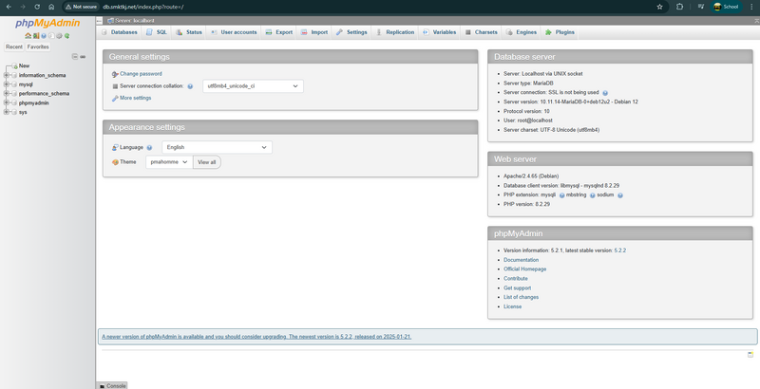760x389 pixels.
Task: Open the Change password link
Action: pyautogui.click(x=141, y=73)
